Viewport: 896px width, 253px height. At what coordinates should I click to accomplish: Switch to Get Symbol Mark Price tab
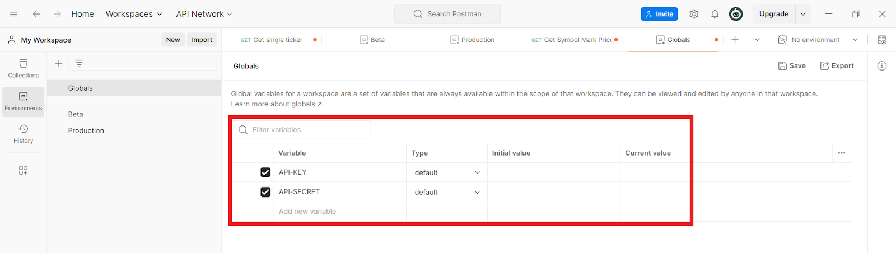pos(571,40)
